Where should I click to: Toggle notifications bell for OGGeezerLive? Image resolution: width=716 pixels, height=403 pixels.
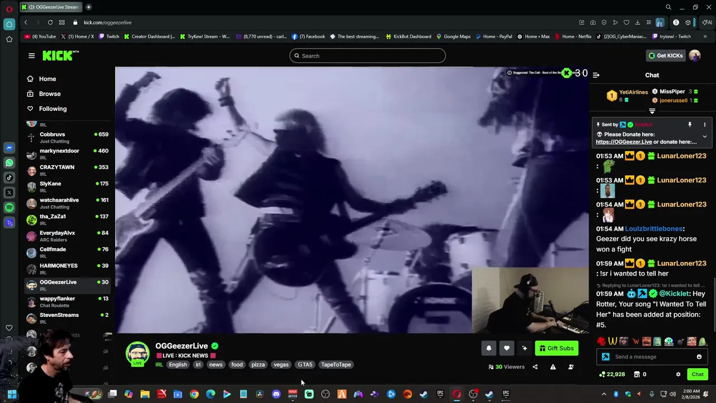tap(489, 348)
